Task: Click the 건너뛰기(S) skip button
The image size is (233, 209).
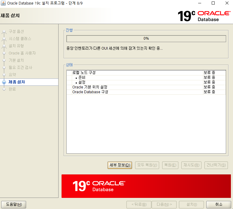Action: 216,165
